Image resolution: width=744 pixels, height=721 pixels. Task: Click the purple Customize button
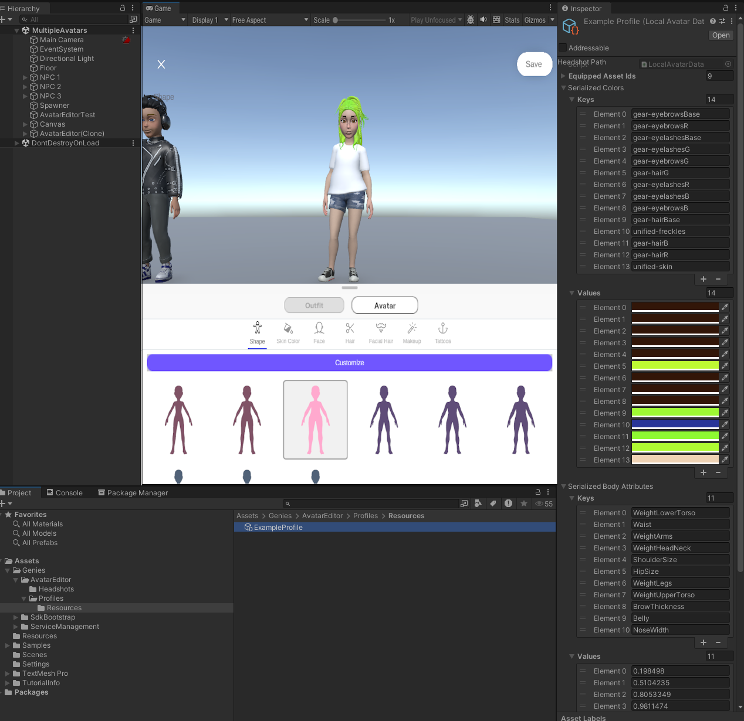pos(349,363)
